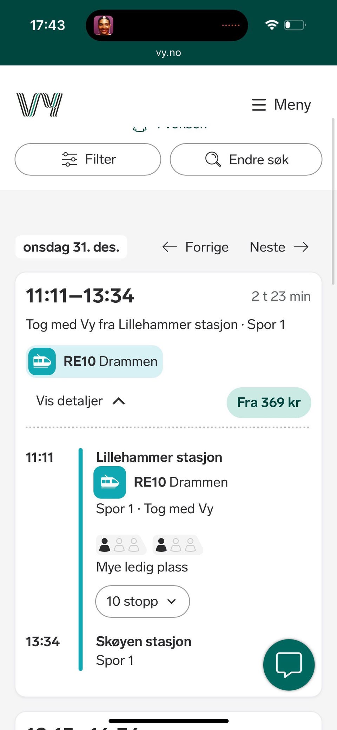Screen dimensions: 337x730
Task: Open the hamburger Meny icon
Action: pos(259,105)
